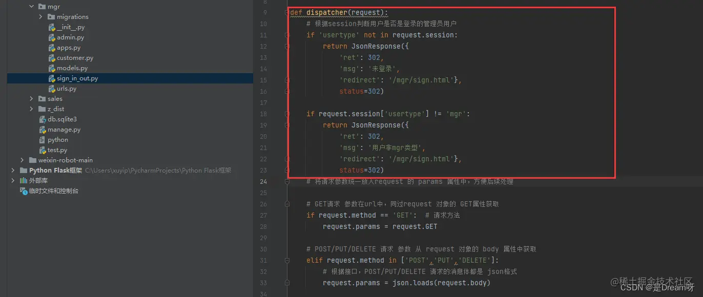Click the "'msg': '用户非mgr类型'," code line

(382, 148)
